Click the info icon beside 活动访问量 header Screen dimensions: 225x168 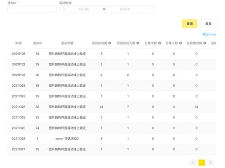tap(110, 43)
